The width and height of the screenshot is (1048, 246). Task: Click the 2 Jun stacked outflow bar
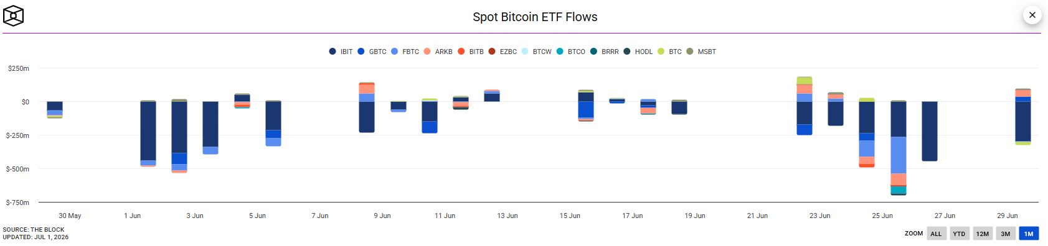click(x=179, y=135)
